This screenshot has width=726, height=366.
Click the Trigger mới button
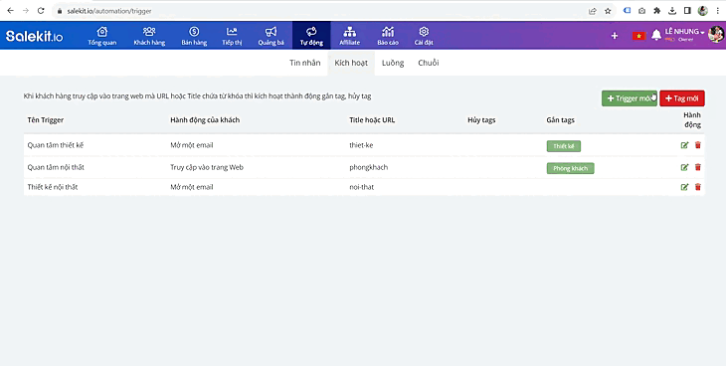click(x=630, y=98)
